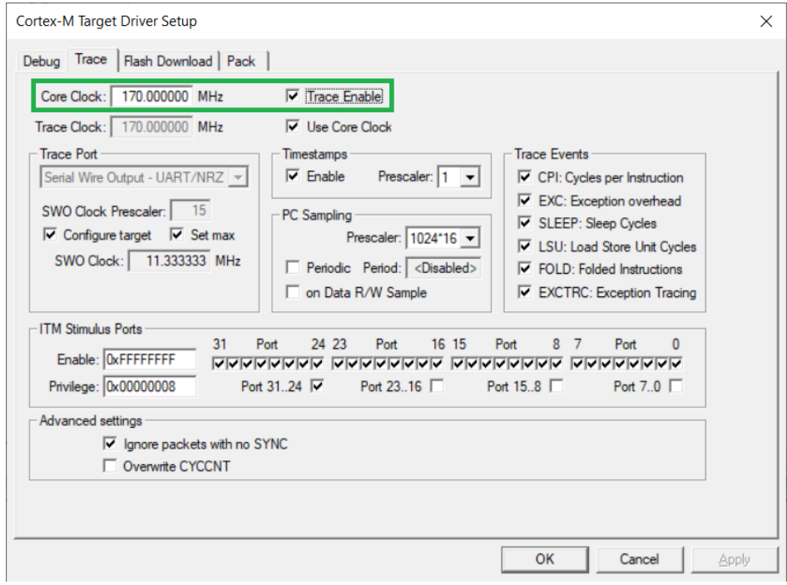The width and height of the screenshot is (787, 585).
Task: Toggle Ignore packets with no SYNC
Action: tap(110, 444)
